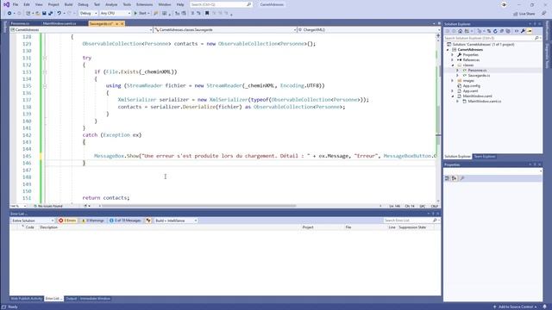Click the Collapse All icon in Solution Explorer
The width and height of the screenshot is (552, 310).
(x=502, y=31)
